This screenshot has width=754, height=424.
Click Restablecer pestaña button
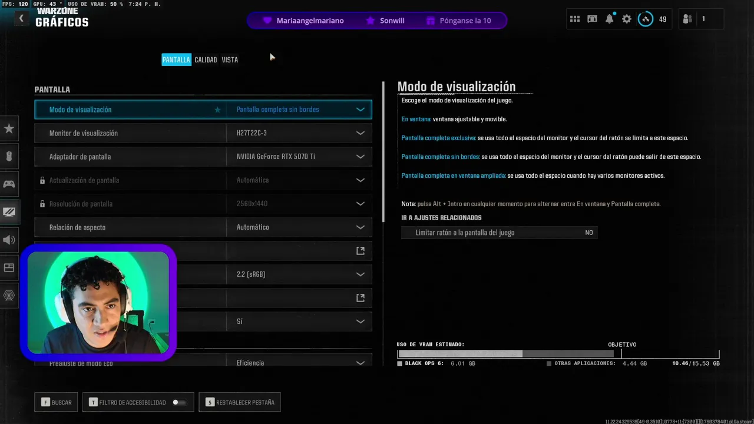point(240,402)
